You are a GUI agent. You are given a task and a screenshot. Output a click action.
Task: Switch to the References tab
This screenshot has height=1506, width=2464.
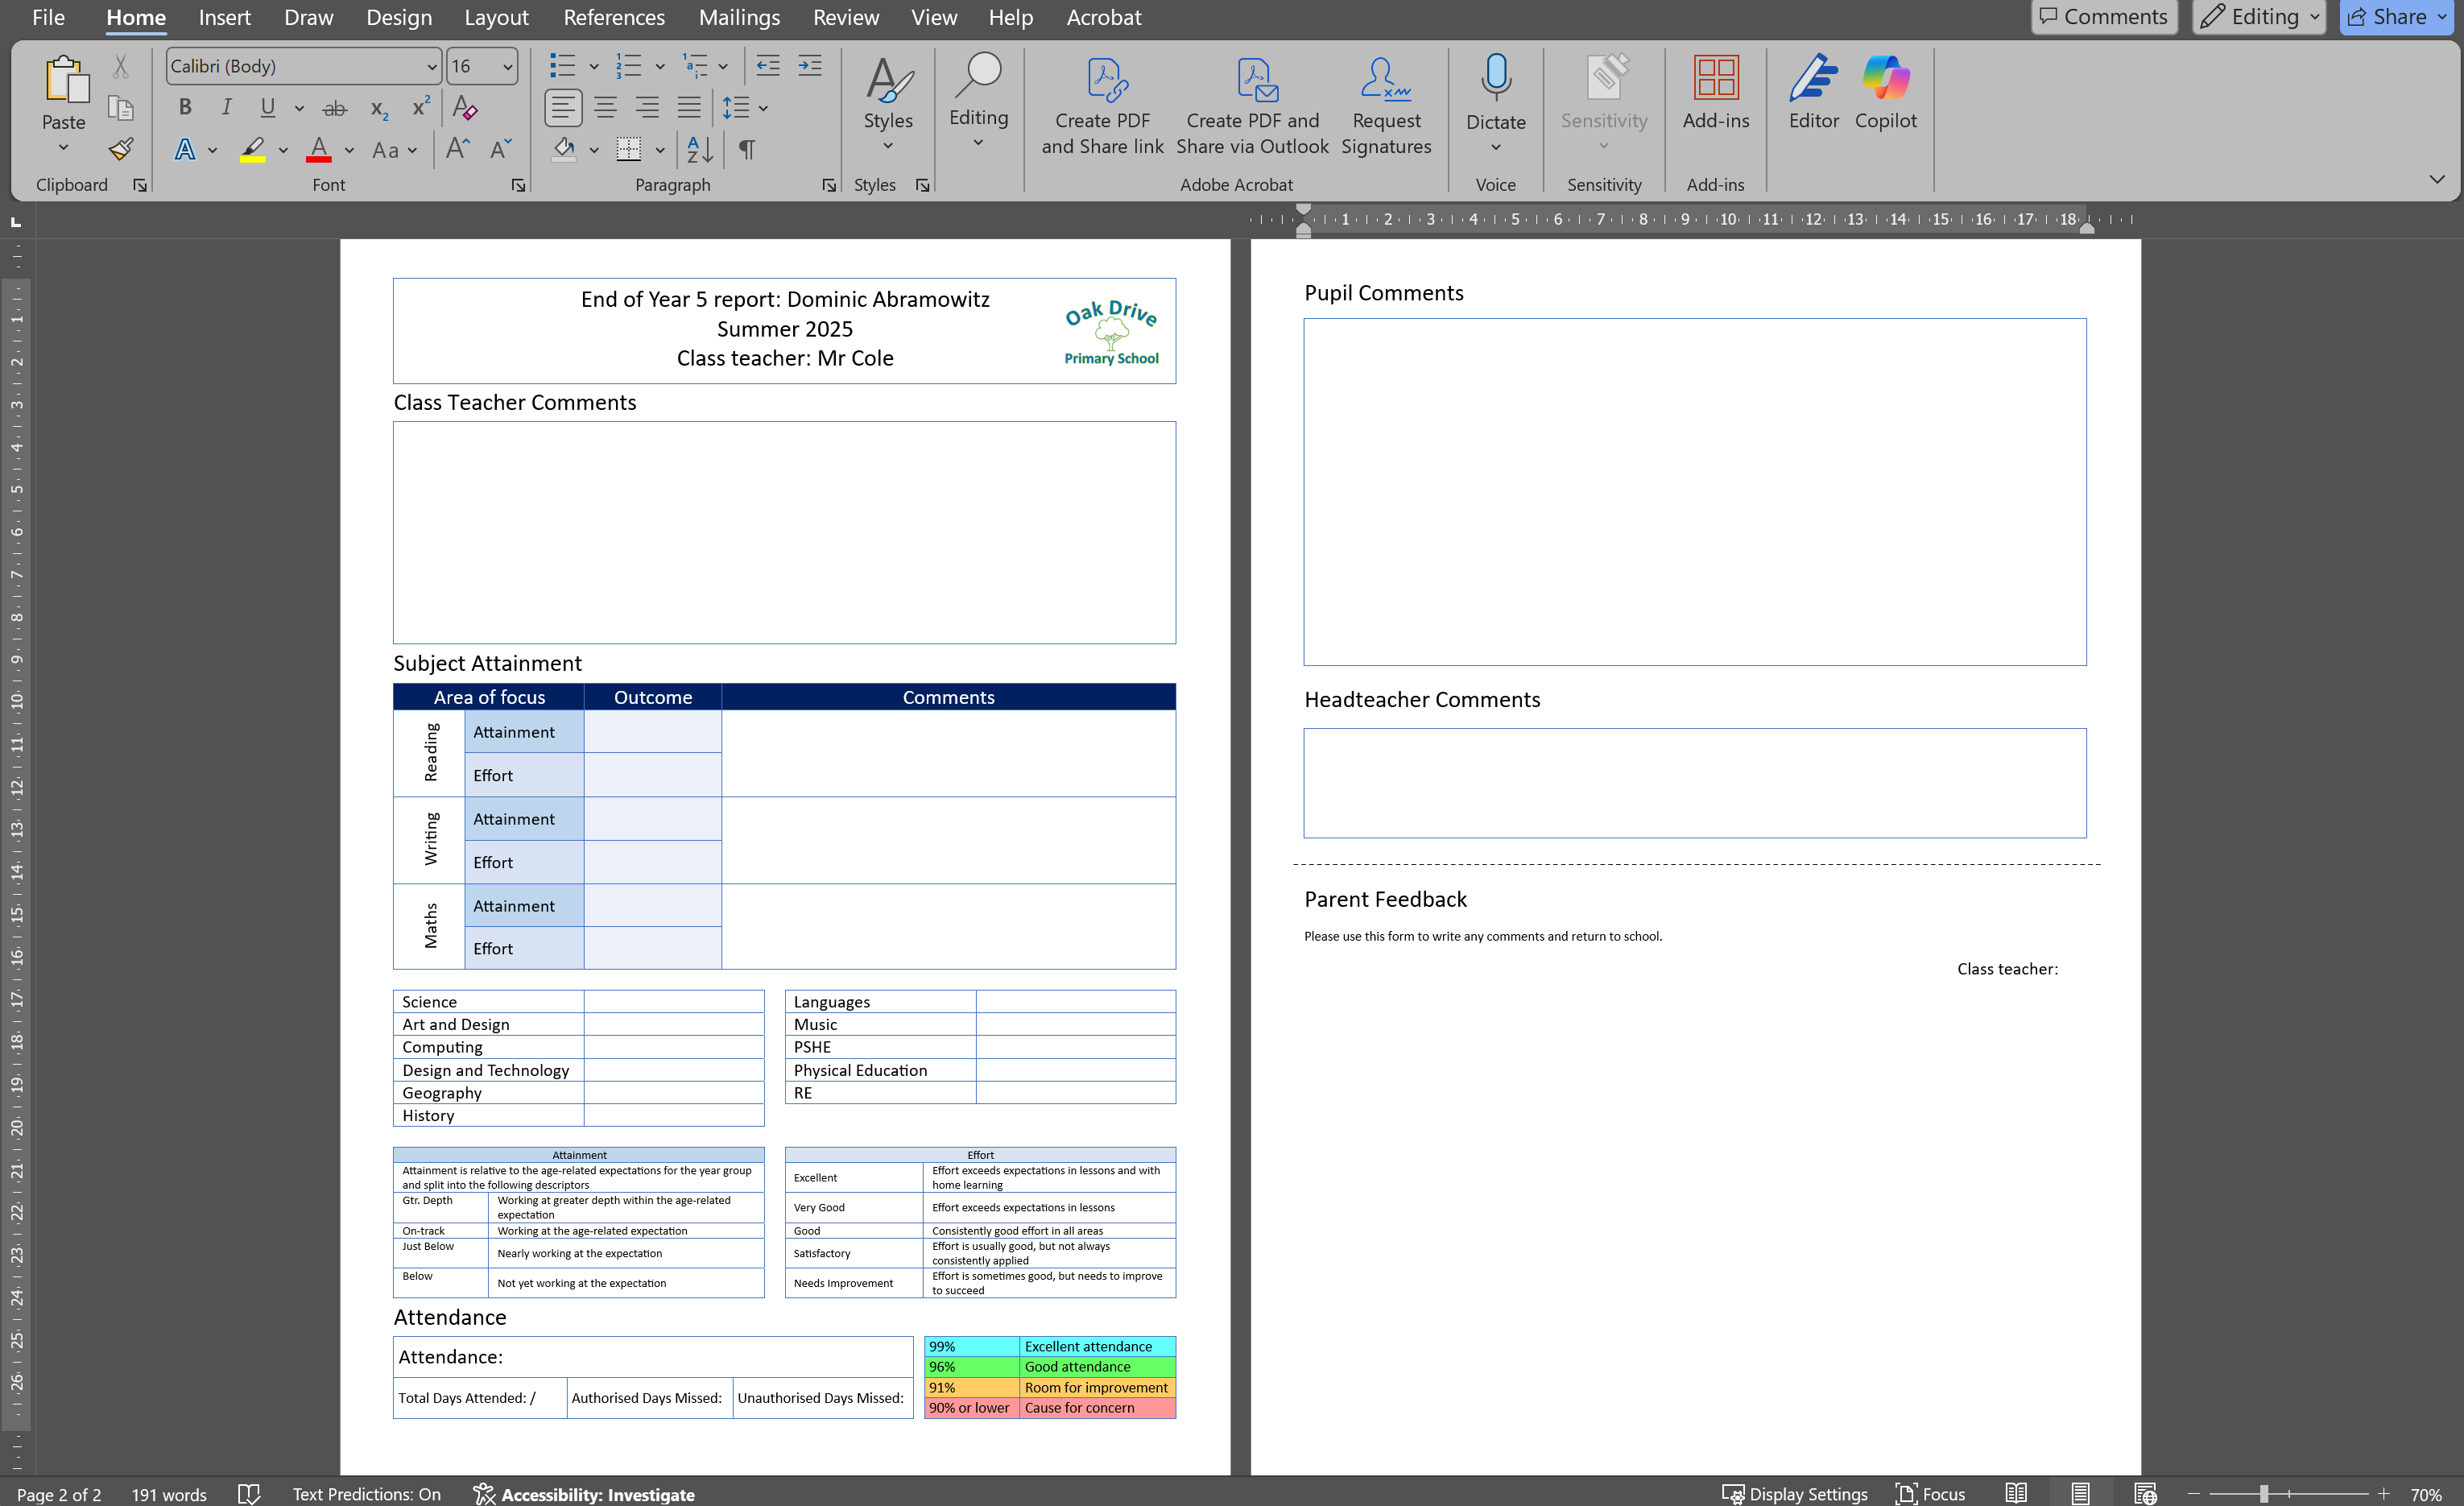click(613, 17)
